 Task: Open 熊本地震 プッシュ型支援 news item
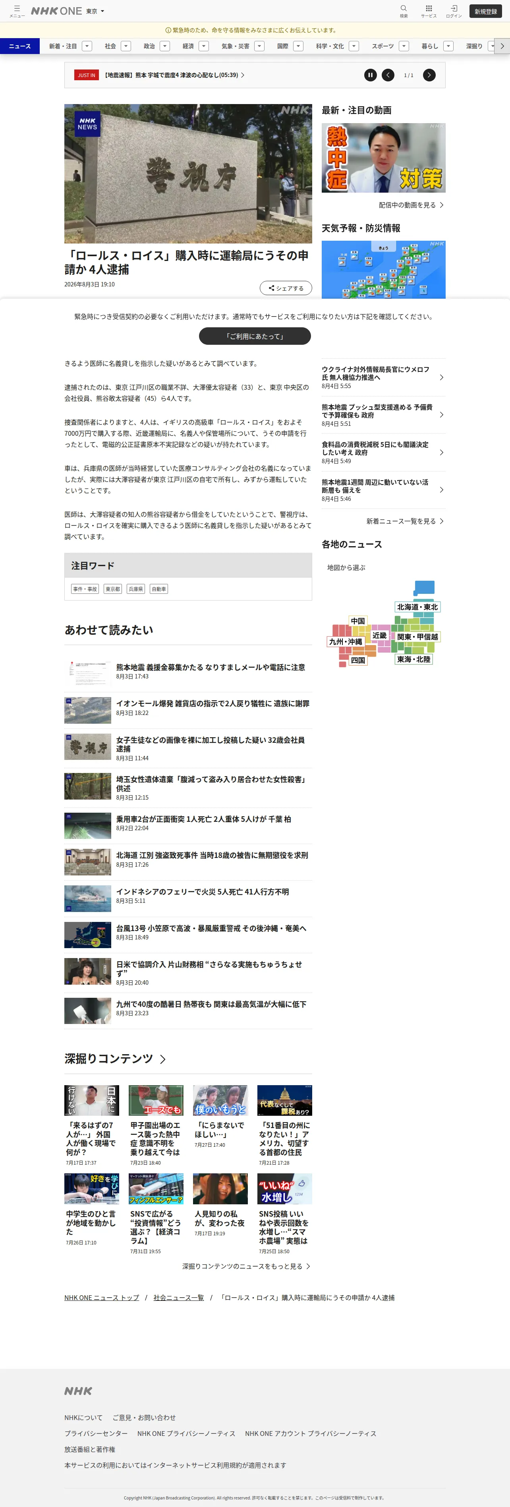(x=384, y=415)
